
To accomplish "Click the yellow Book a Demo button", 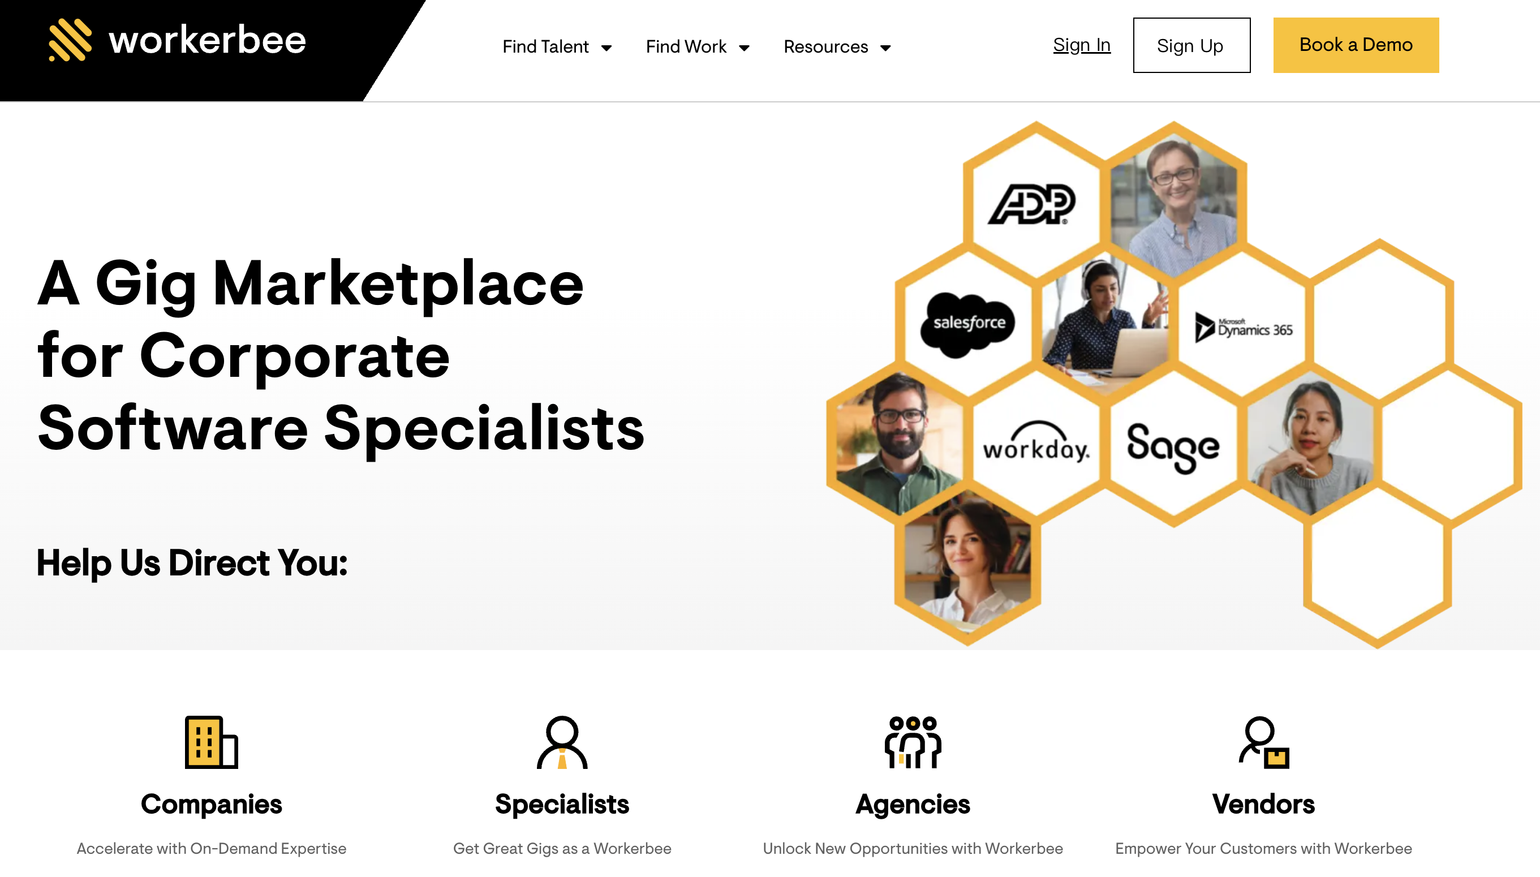I will click(1356, 45).
